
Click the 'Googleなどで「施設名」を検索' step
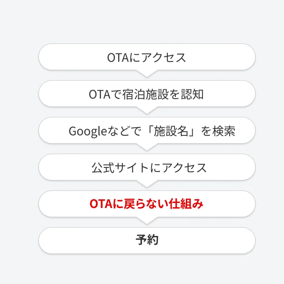tap(147, 130)
